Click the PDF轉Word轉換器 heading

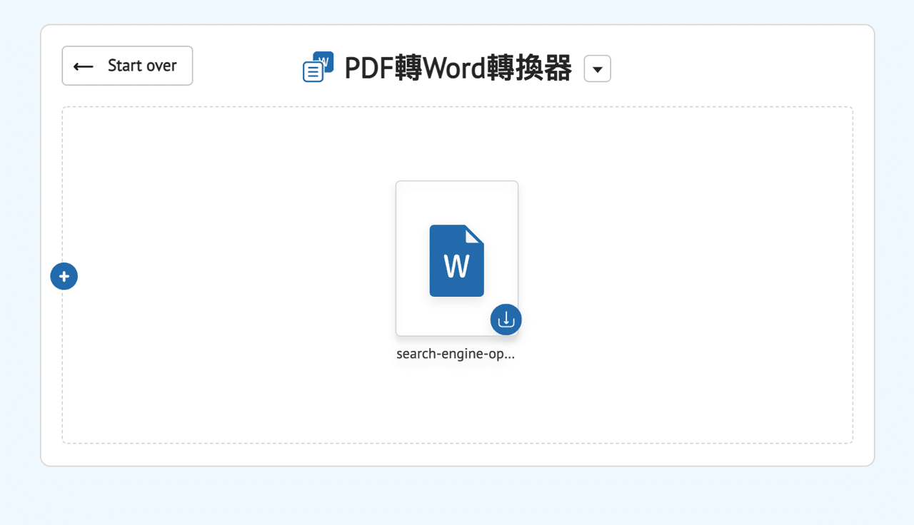(x=458, y=68)
